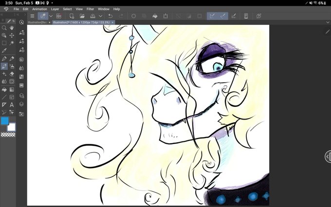Expand the chevron at right of tab bar
This screenshot has height=207, width=331.
pyautogui.click(x=328, y=22)
